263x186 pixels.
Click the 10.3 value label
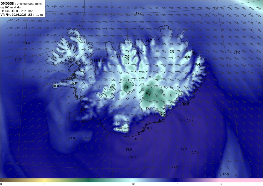point(82,70)
